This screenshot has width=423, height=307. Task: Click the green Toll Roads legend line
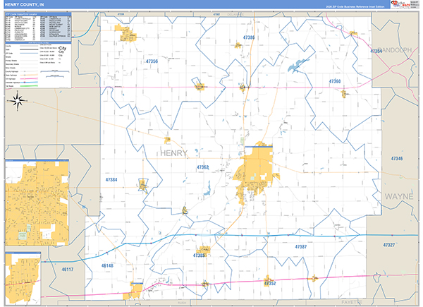pos(29,86)
